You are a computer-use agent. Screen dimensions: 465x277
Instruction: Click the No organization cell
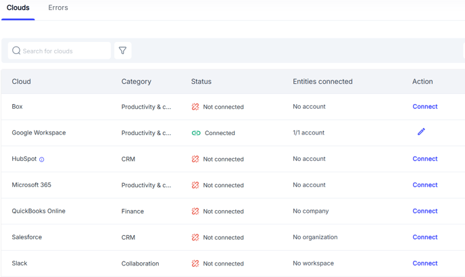[315, 237]
